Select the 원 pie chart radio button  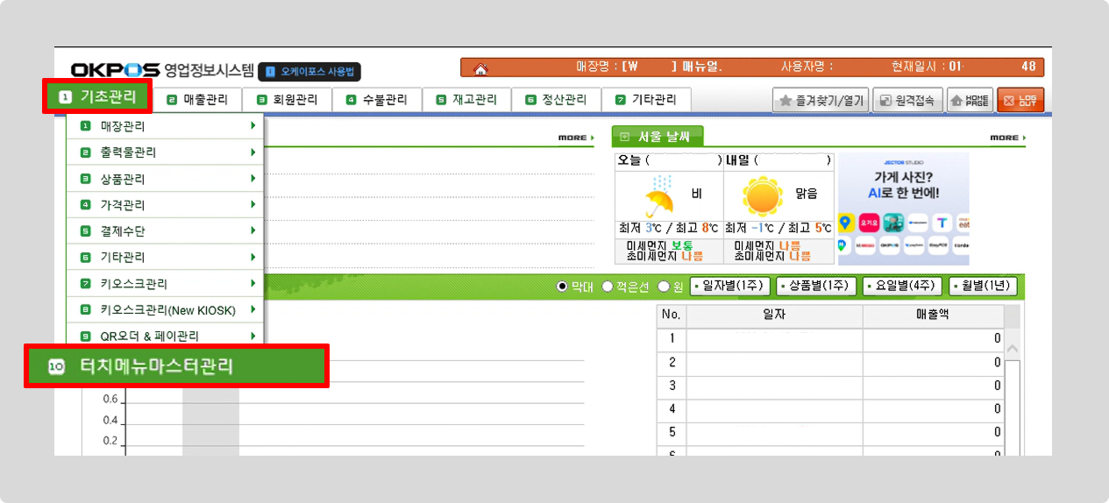coord(664,287)
